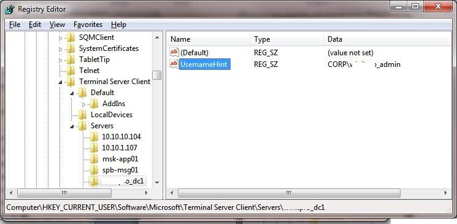The height and width of the screenshot is (224, 457).
Task: Collapse the Servers key triangle
Action: click(x=72, y=126)
